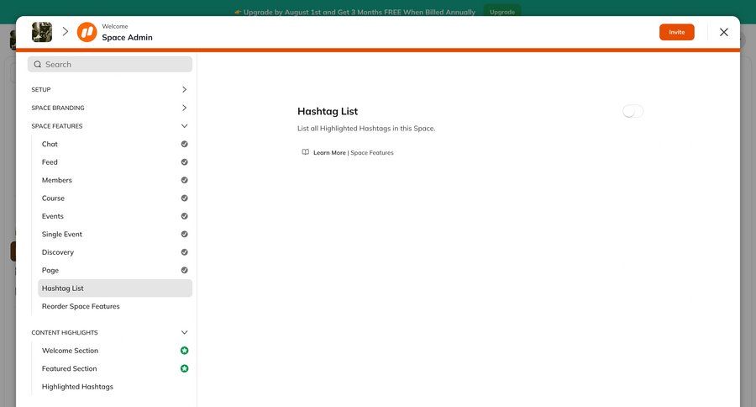This screenshot has width=756, height=407.
Task: Open the Members settings item
Action: (x=57, y=180)
